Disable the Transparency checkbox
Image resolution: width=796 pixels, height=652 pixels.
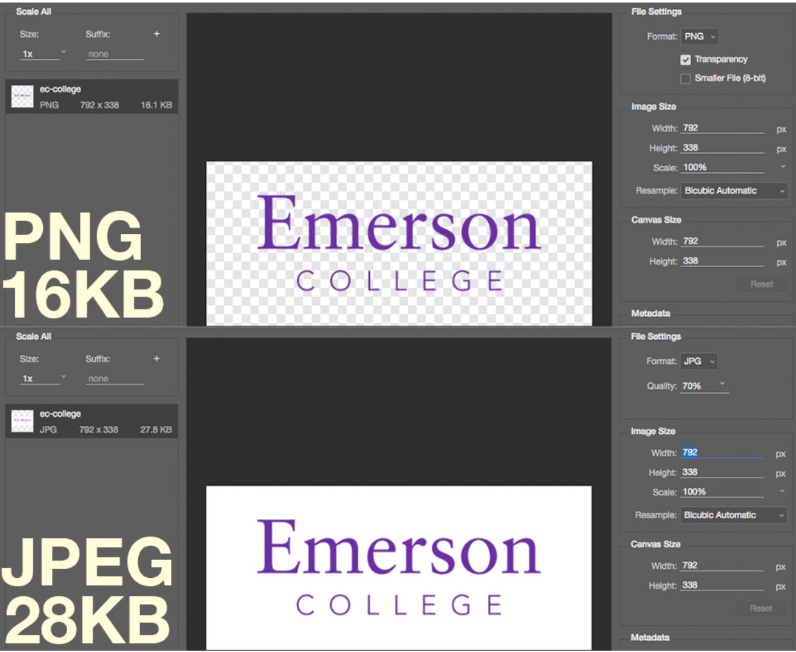pos(685,59)
